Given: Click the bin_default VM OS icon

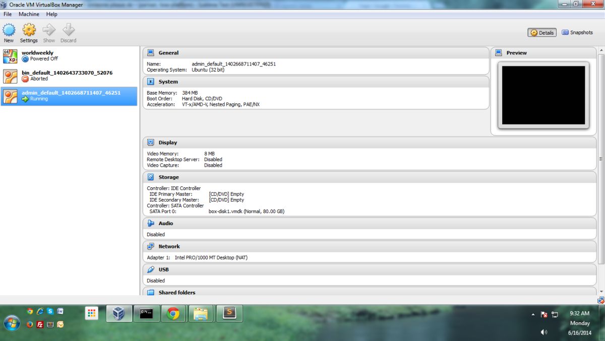Looking at the screenshot, I should point(11,76).
